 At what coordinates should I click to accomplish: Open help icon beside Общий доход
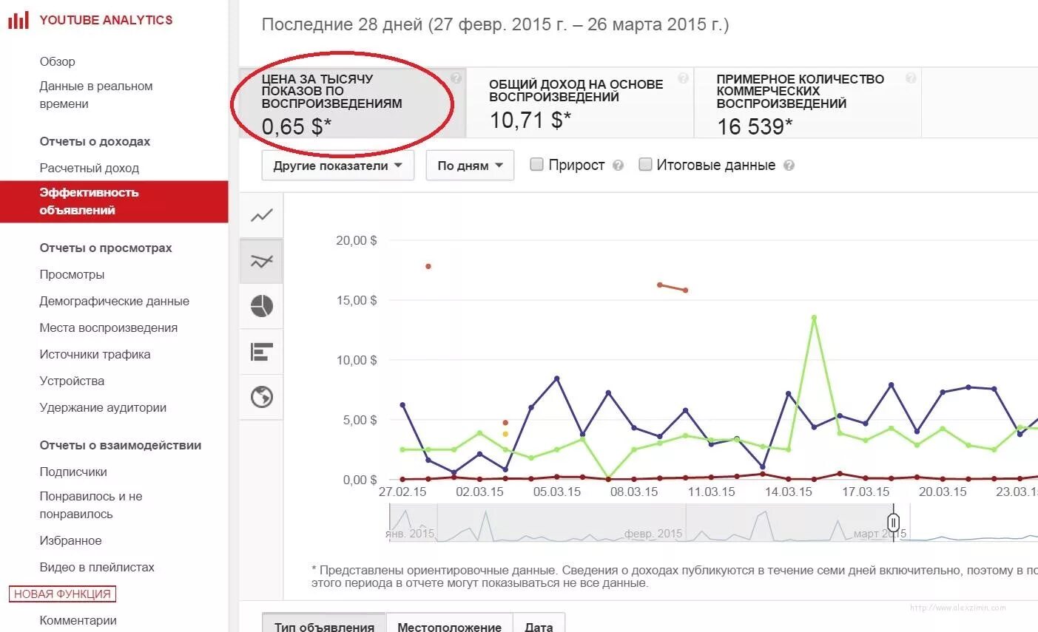[x=683, y=78]
